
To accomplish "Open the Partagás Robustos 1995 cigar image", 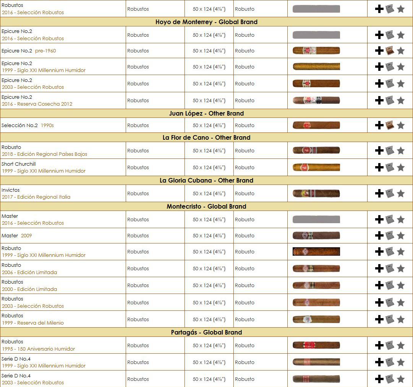I will click(316, 345).
